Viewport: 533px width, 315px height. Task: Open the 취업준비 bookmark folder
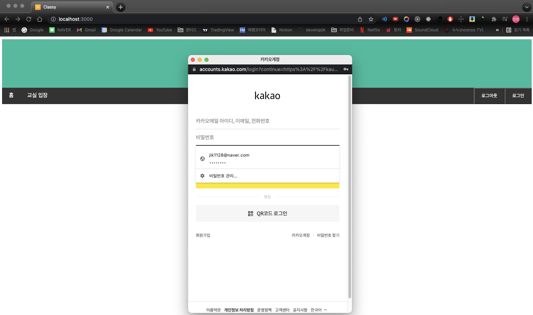[342, 30]
